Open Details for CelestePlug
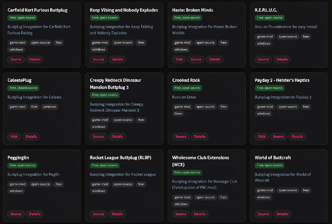 [31, 136]
